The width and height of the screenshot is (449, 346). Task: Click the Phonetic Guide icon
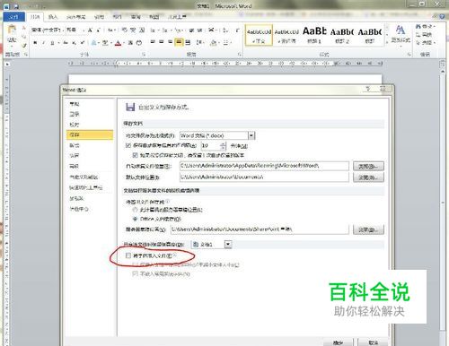pos(133,30)
